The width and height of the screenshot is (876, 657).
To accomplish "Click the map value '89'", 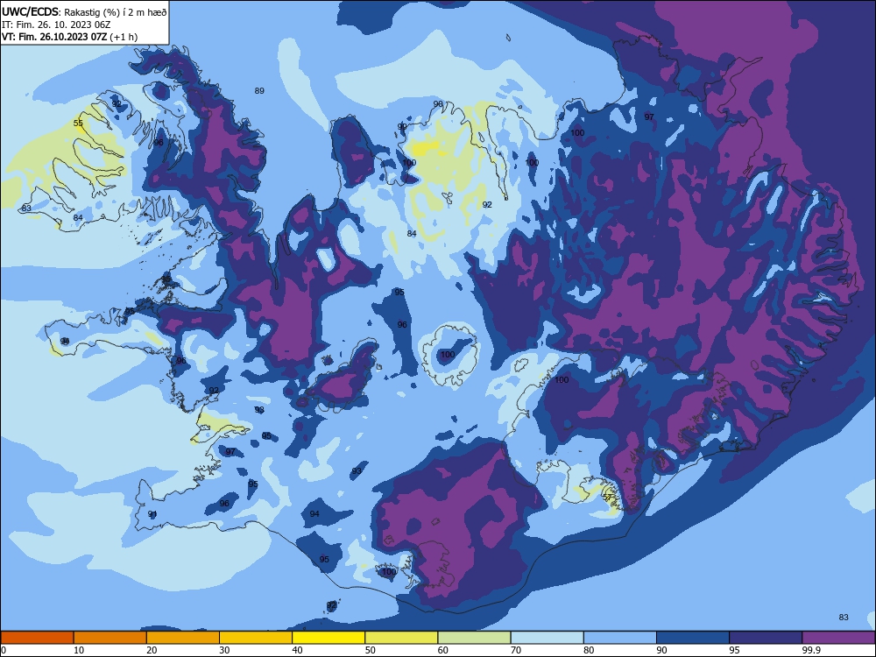I will [x=259, y=90].
